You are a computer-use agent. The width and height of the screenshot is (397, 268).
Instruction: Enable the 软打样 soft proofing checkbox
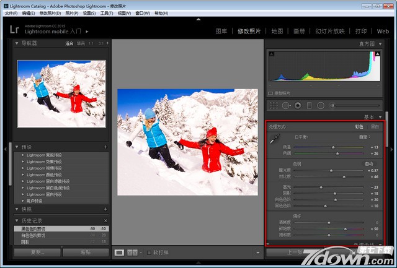click(x=149, y=253)
